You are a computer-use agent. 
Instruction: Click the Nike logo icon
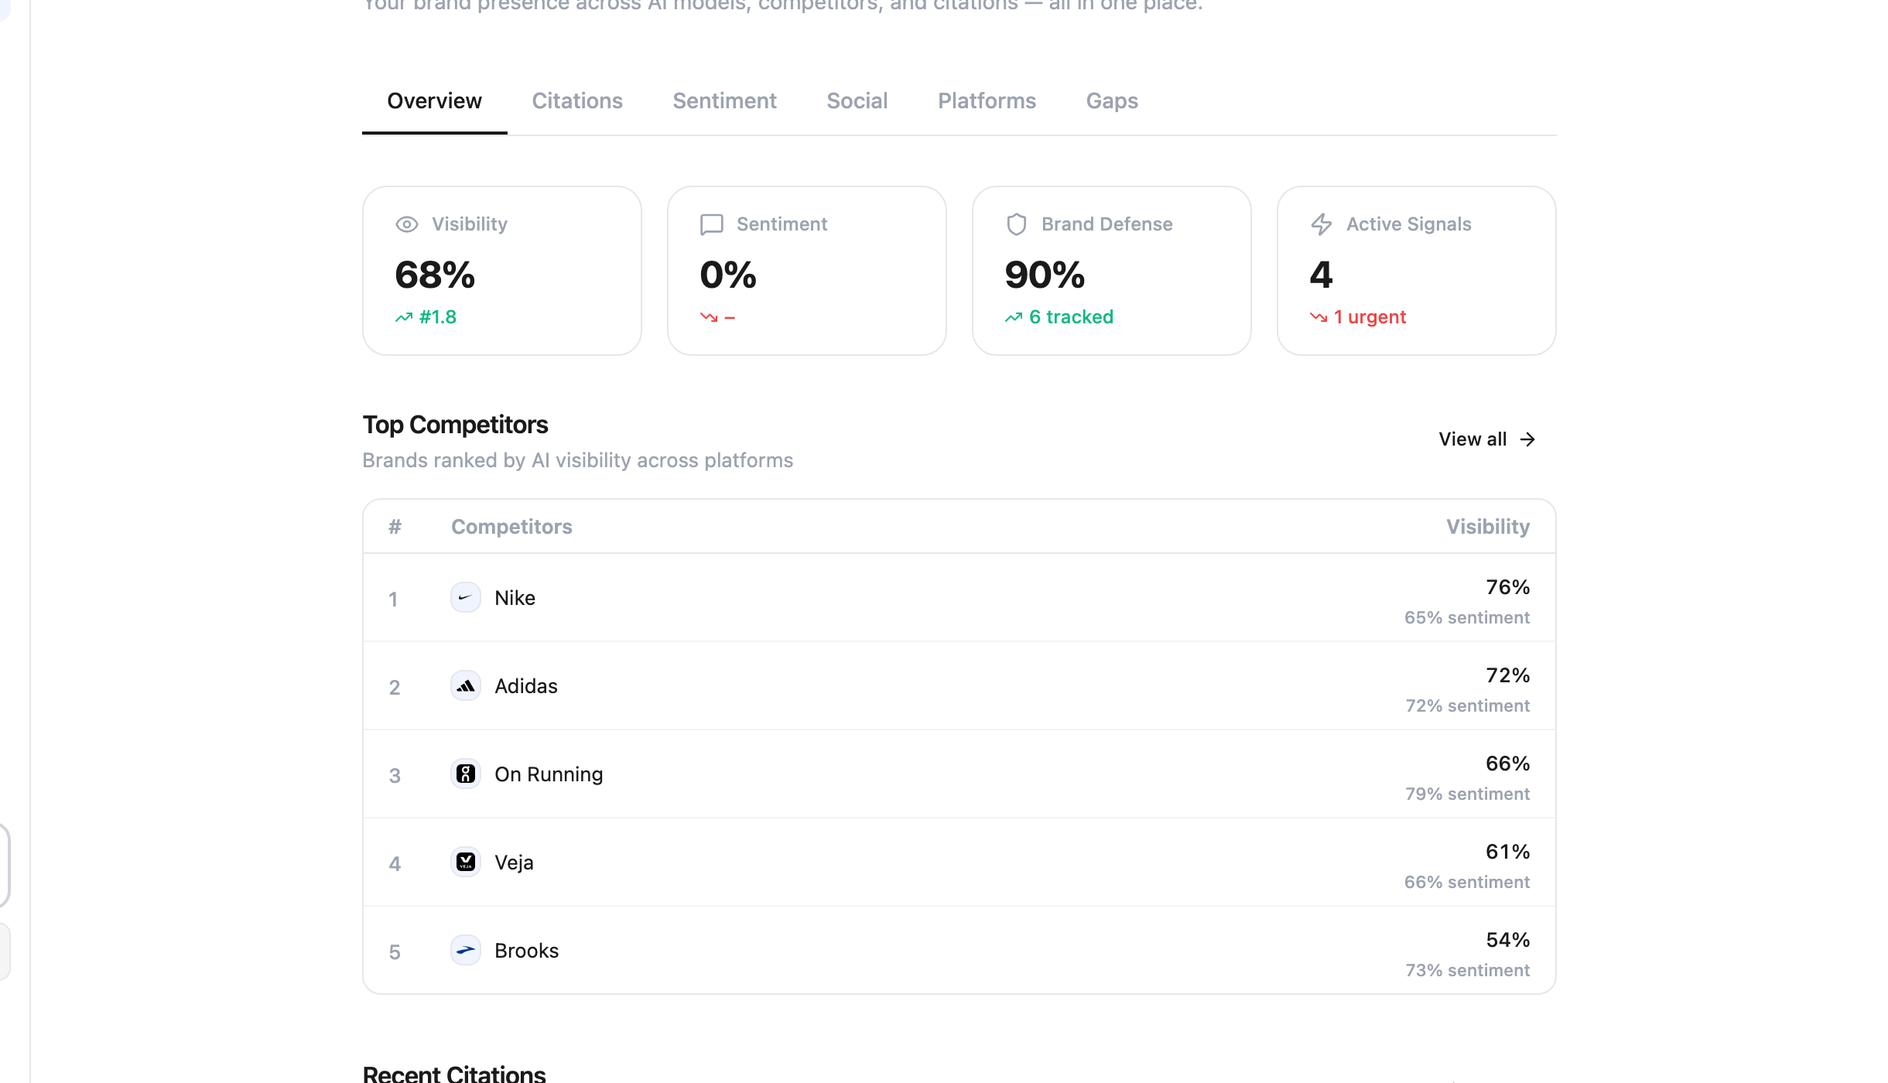(466, 598)
